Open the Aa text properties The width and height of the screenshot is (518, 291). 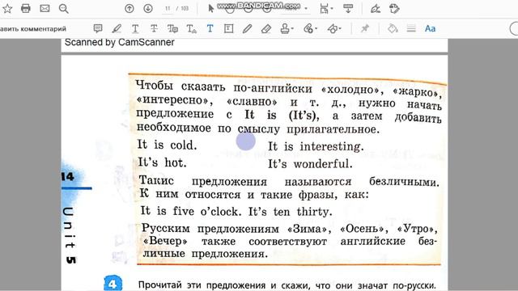pos(430,29)
